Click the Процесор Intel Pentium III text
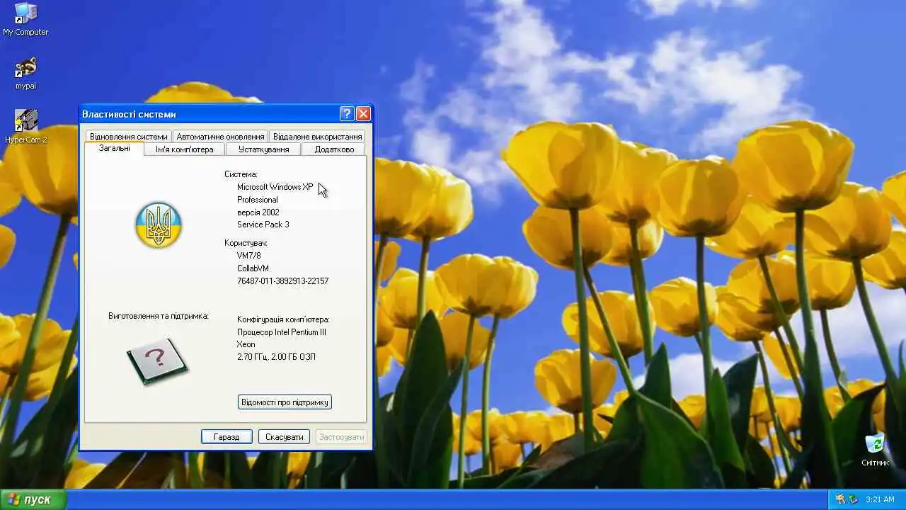This screenshot has width=906, height=510. [x=281, y=332]
